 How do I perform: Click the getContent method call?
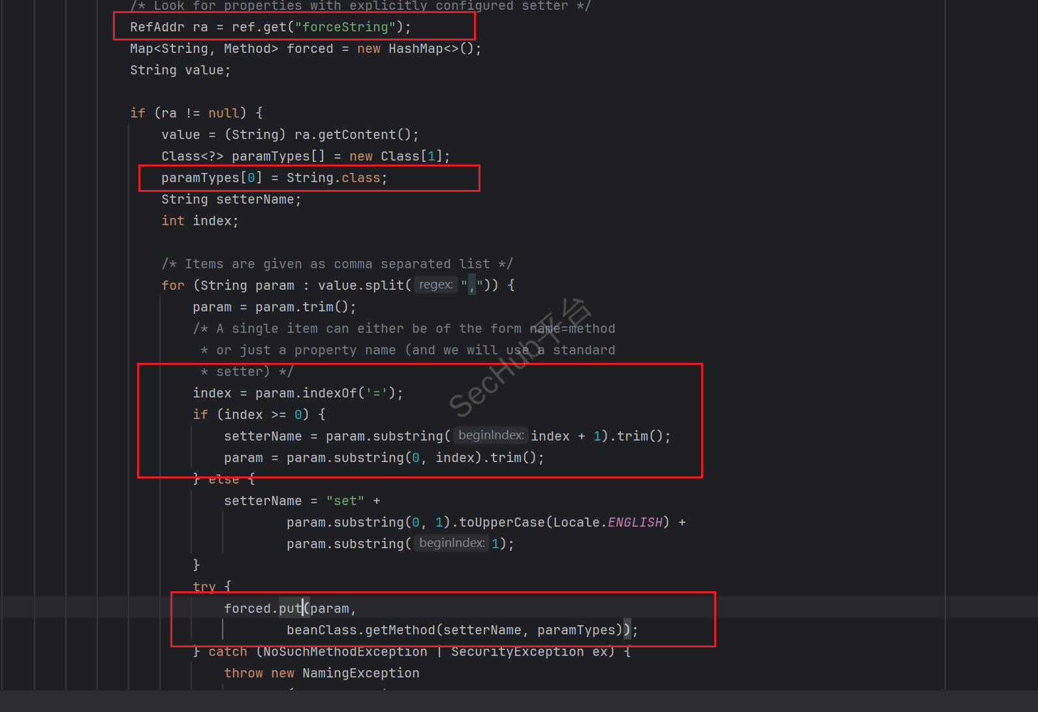tap(356, 134)
